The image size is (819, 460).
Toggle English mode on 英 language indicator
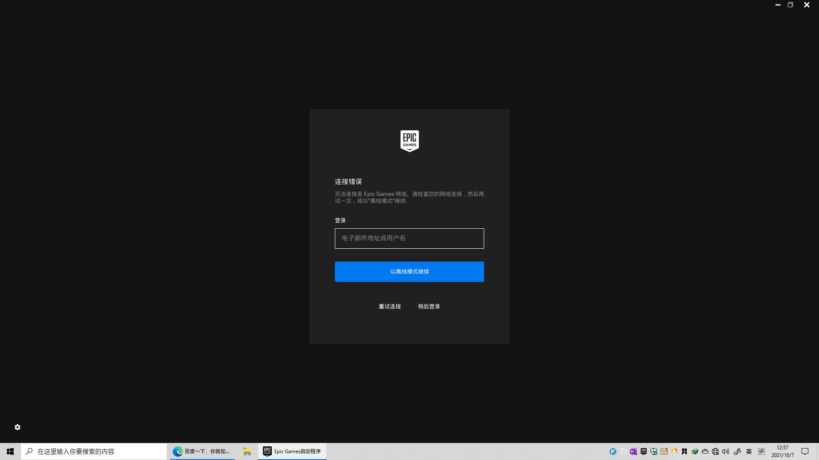pyautogui.click(x=749, y=451)
